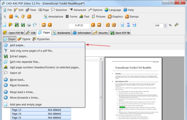Switch to the Bookmarks tab
The image size is (187, 120).
pos(61,33)
